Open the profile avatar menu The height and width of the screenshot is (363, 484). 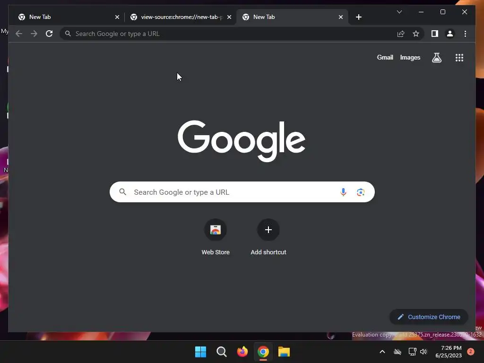(450, 34)
